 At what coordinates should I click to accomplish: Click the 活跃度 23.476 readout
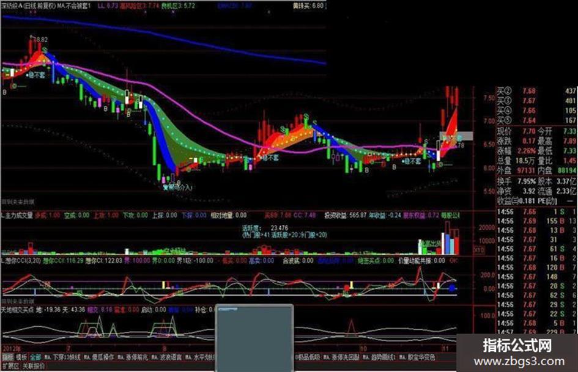(265, 228)
